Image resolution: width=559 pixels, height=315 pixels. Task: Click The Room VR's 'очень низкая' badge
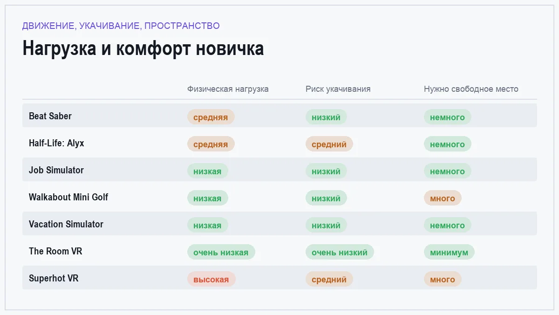coord(221,252)
